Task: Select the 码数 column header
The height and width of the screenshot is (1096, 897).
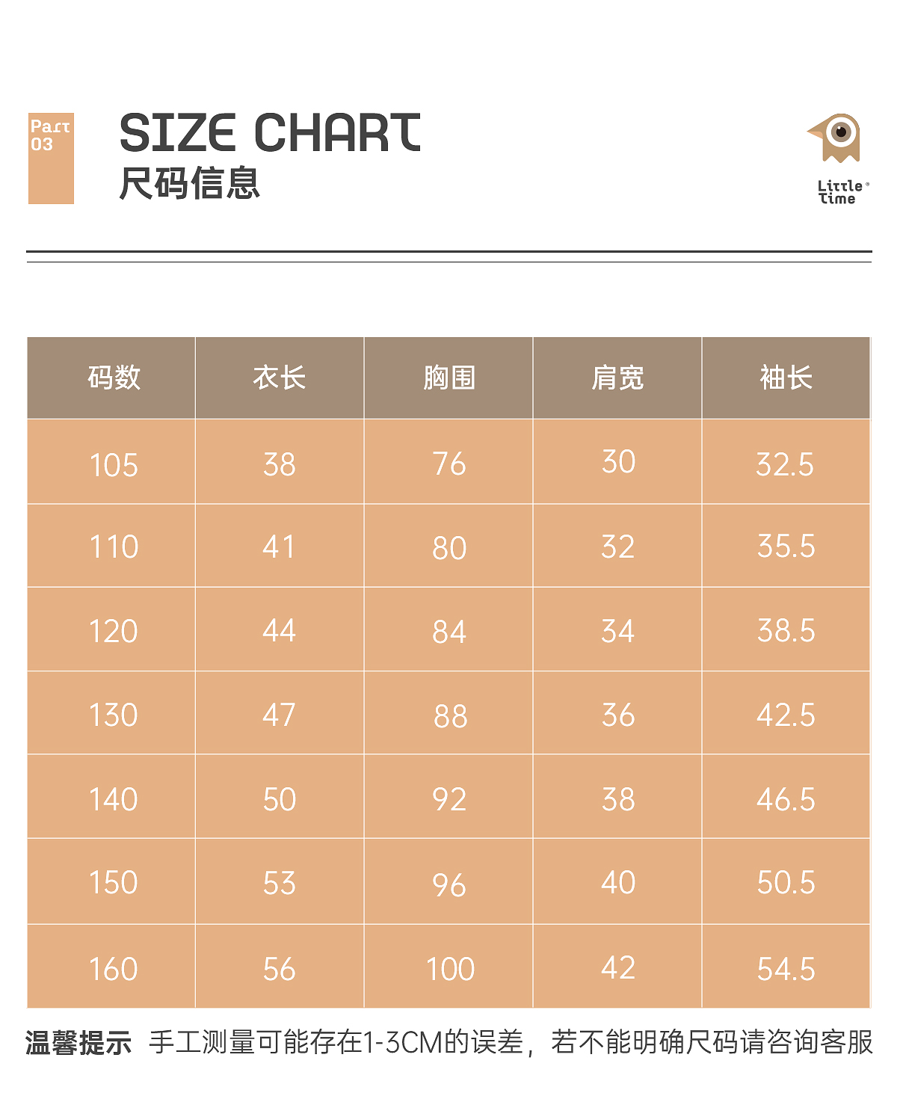Action: (x=114, y=378)
